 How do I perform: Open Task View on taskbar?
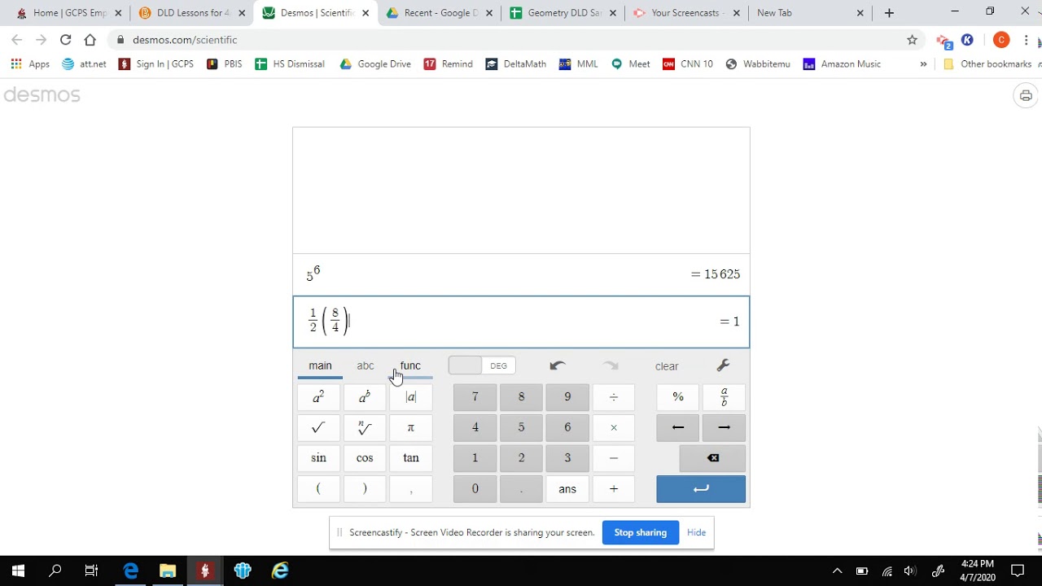[91, 571]
